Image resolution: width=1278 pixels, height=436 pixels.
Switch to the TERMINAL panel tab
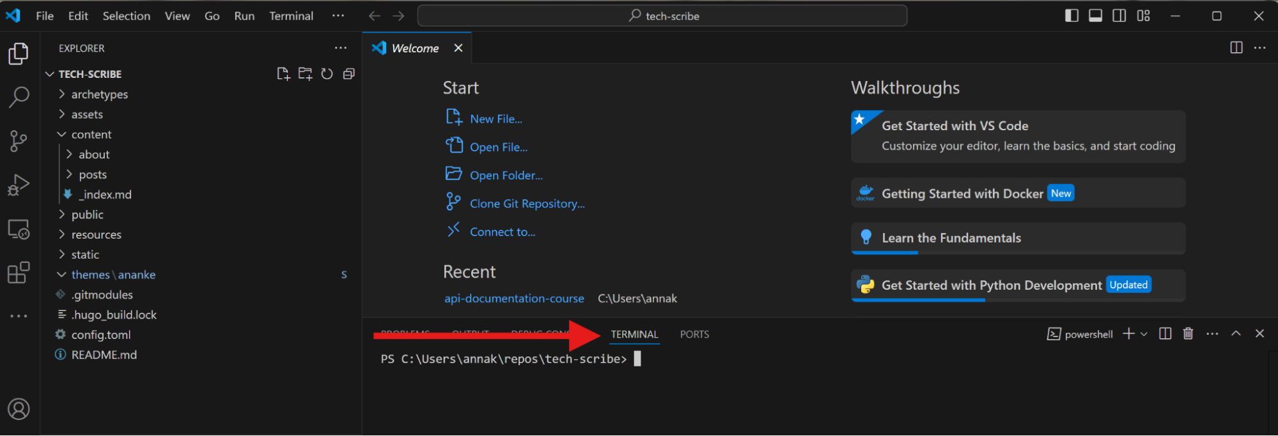click(634, 335)
